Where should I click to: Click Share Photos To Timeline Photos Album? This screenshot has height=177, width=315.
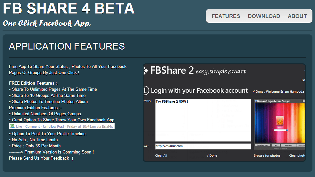[x=48, y=101]
